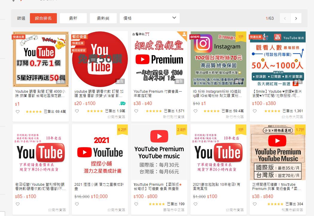Toggle heart on the 【Smile】Youtube listing
The width and height of the screenshot is (314, 216).
point(255,111)
